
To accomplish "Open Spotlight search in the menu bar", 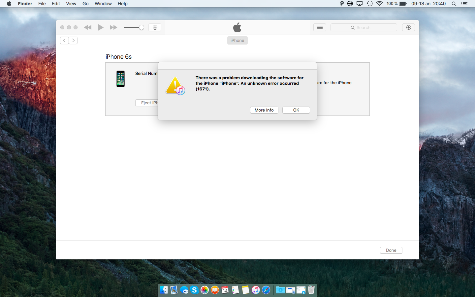I will 454,4.
